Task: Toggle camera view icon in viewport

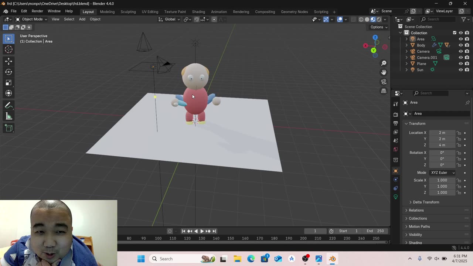Action: pyautogui.click(x=384, y=82)
